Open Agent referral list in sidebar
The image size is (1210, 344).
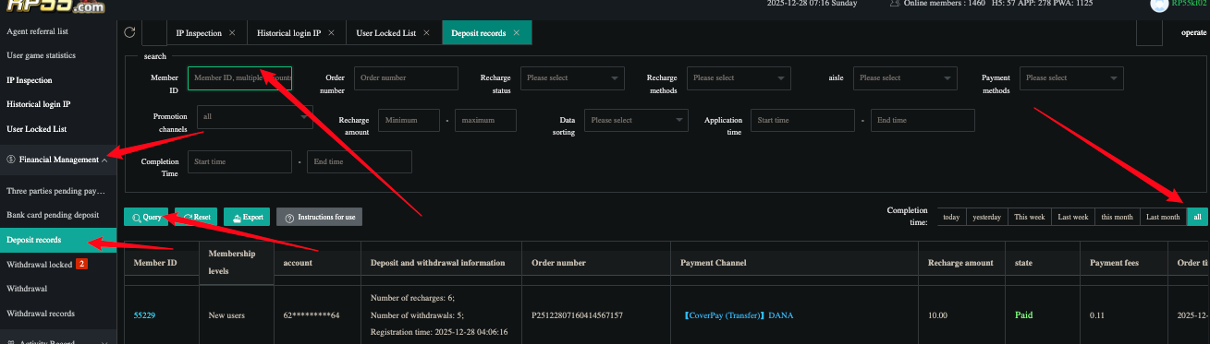tap(59, 31)
